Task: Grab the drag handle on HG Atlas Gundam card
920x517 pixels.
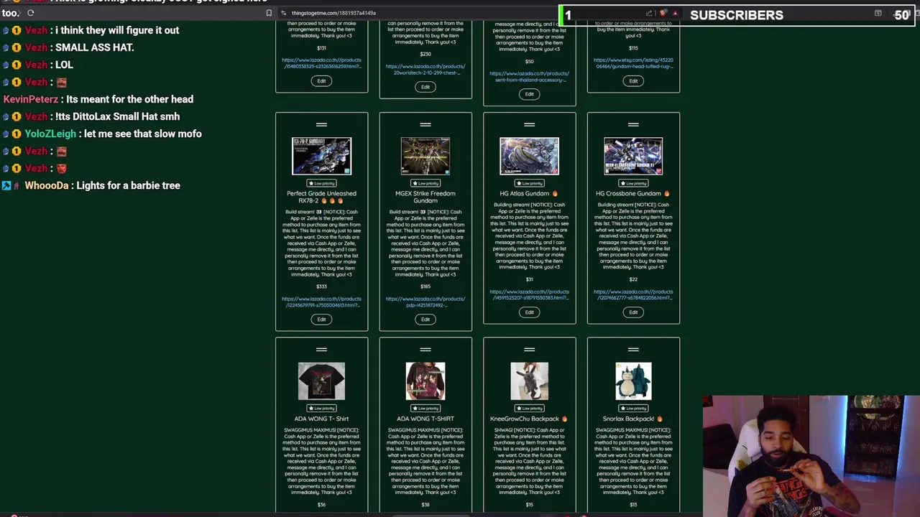Action: pyautogui.click(x=529, y=125)
